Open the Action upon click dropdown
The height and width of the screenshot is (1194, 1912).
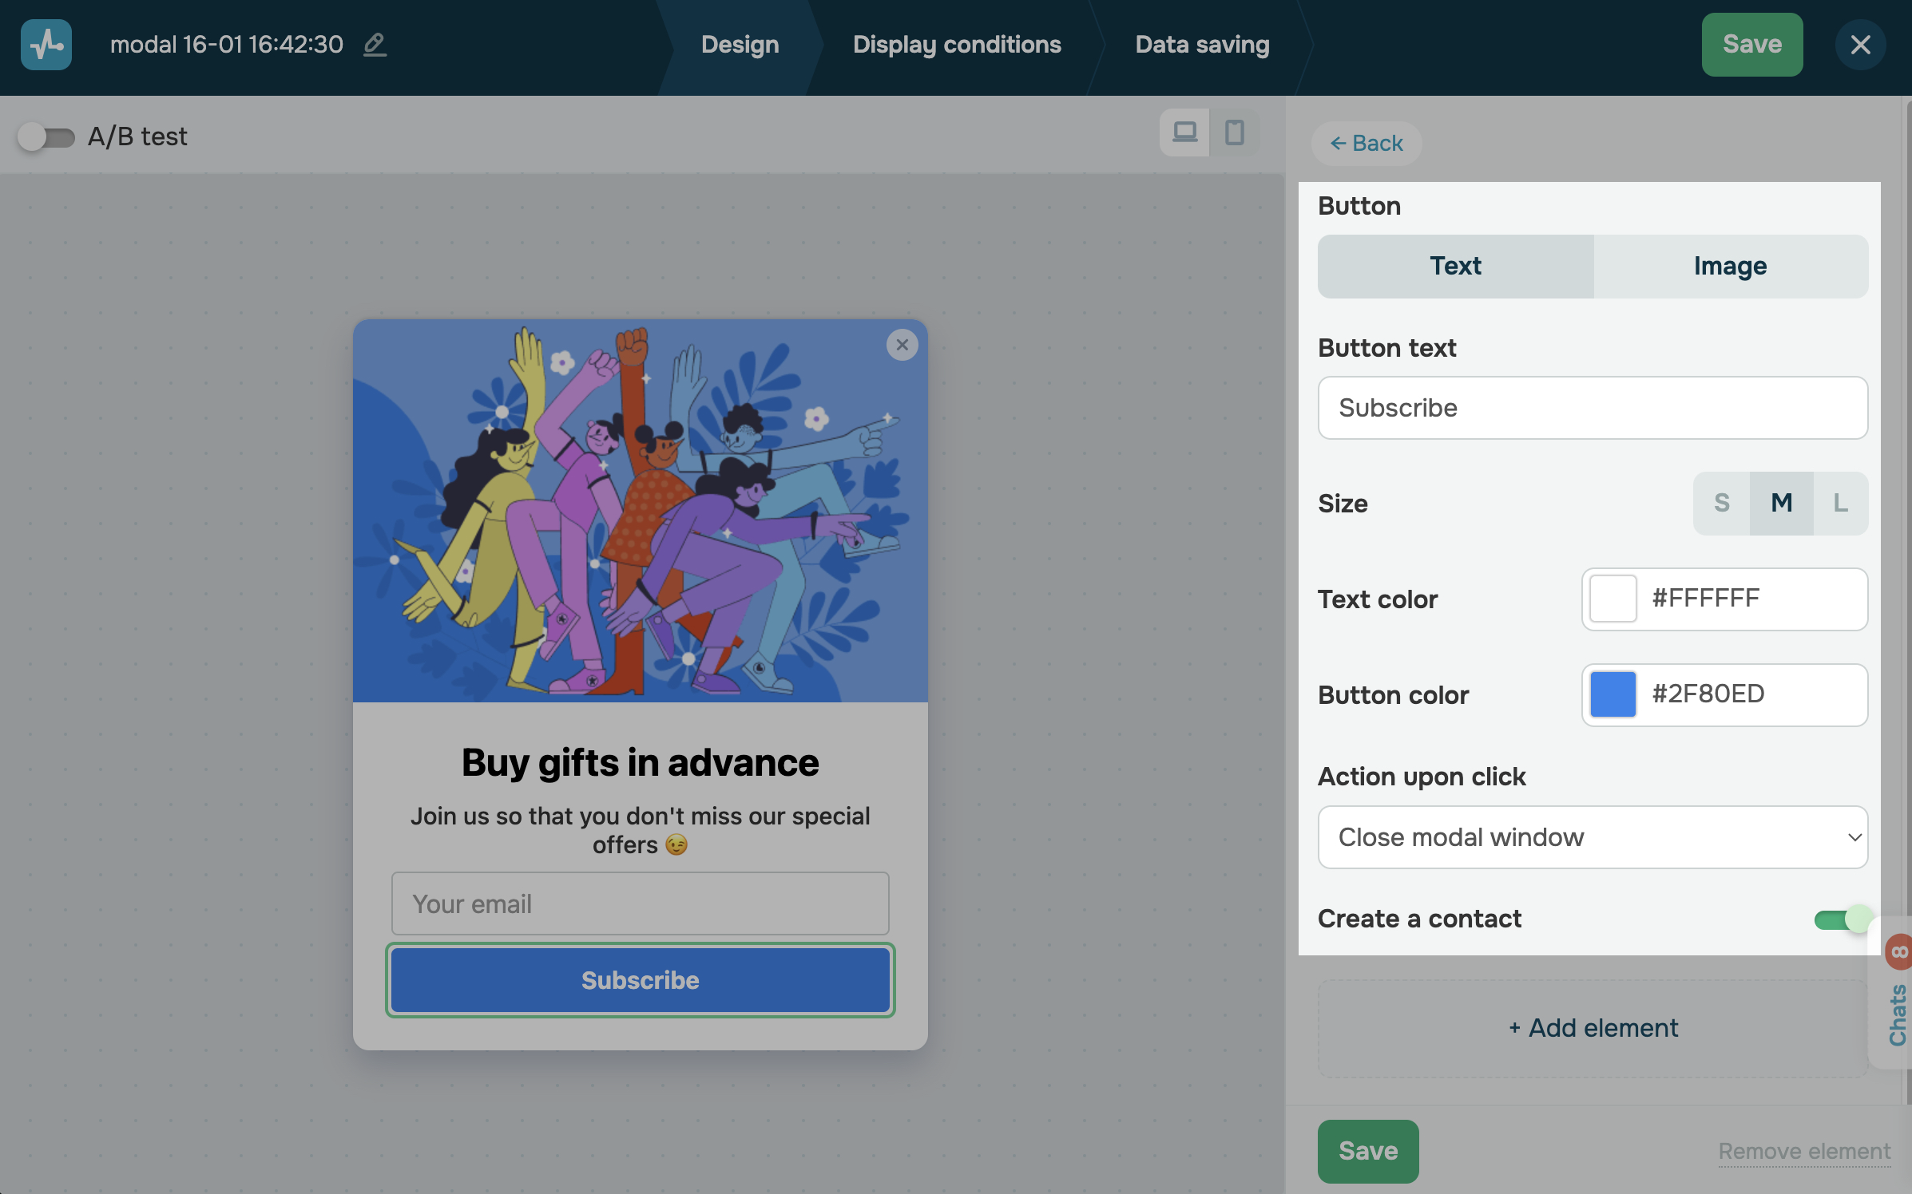tap(1593, 837)
